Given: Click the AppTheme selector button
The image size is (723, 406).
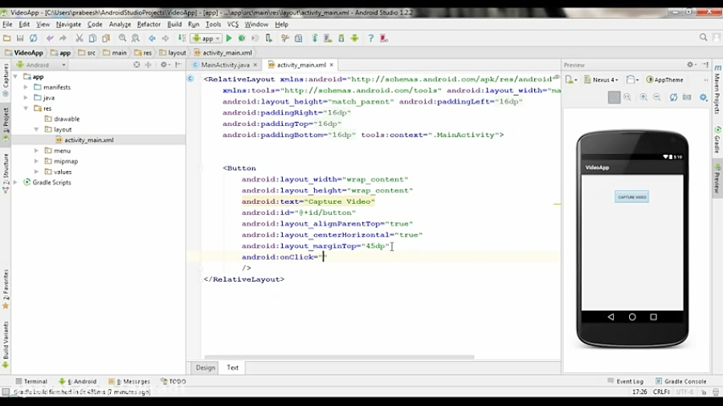Looking at the screenshot, I should coord(664,79).
